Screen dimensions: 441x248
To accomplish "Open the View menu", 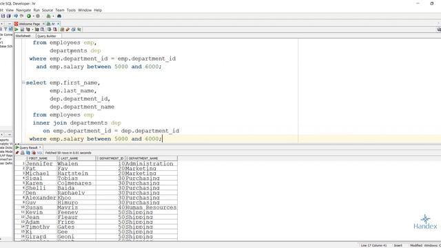I will point(10,10).
